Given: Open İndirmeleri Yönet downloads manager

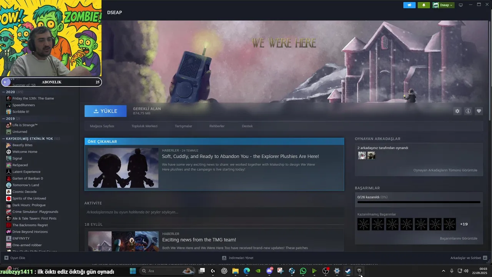Looking at the screenshot, I should (238, 258).
